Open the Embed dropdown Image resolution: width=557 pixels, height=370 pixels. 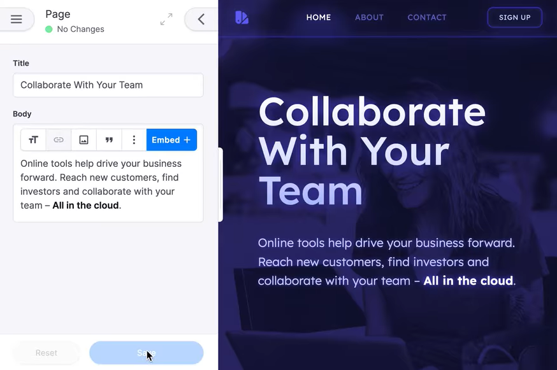[171, 140]
